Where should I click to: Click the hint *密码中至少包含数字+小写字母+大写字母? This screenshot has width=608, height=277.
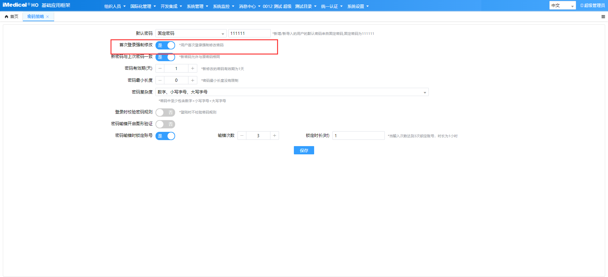[192, 101]
